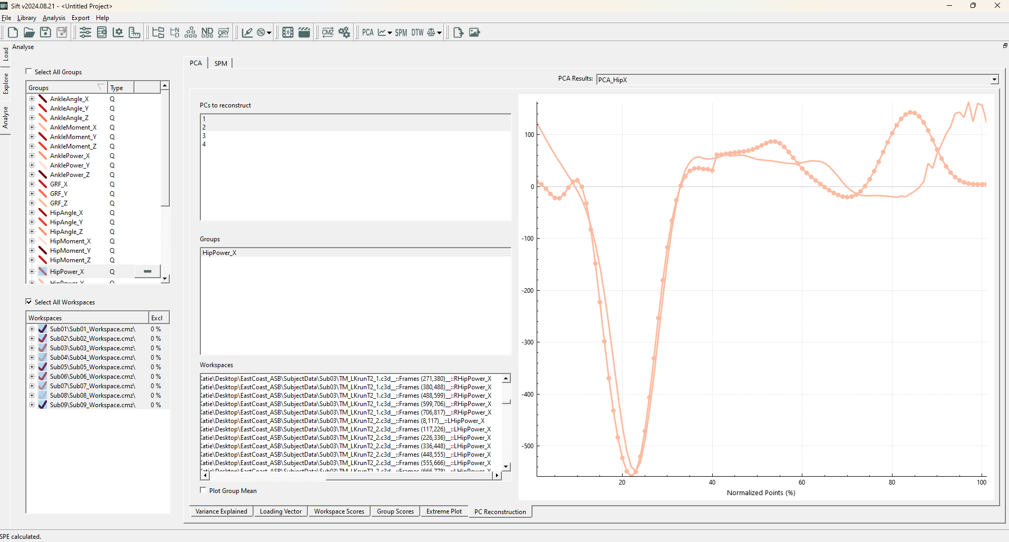Open the Analysis menu
This screenshot has height=542, width=1009.
[54, 18]
